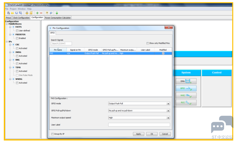Collapse the MiddleWares tree node
236x142 pixels.
point(7,24)
